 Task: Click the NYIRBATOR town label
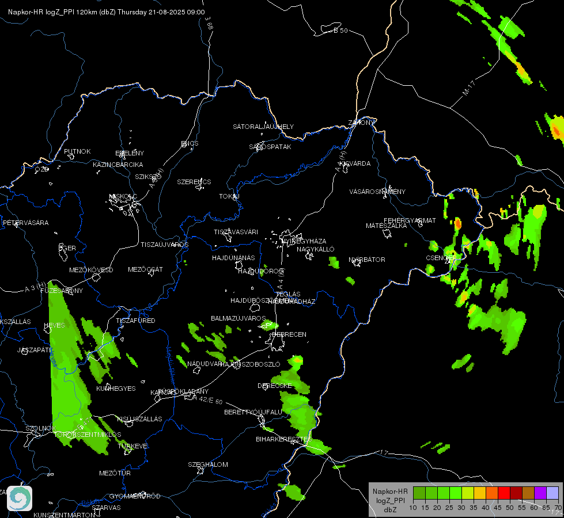(x=367, y=260)
